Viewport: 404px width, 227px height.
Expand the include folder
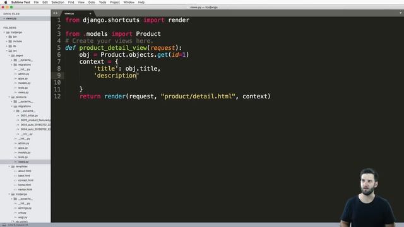pyautogui.click(x=7, y=42)
